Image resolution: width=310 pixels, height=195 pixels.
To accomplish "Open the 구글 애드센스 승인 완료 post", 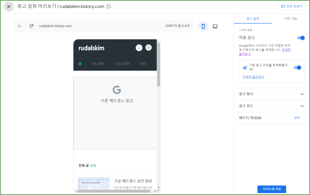I will (x=133, y=181).
